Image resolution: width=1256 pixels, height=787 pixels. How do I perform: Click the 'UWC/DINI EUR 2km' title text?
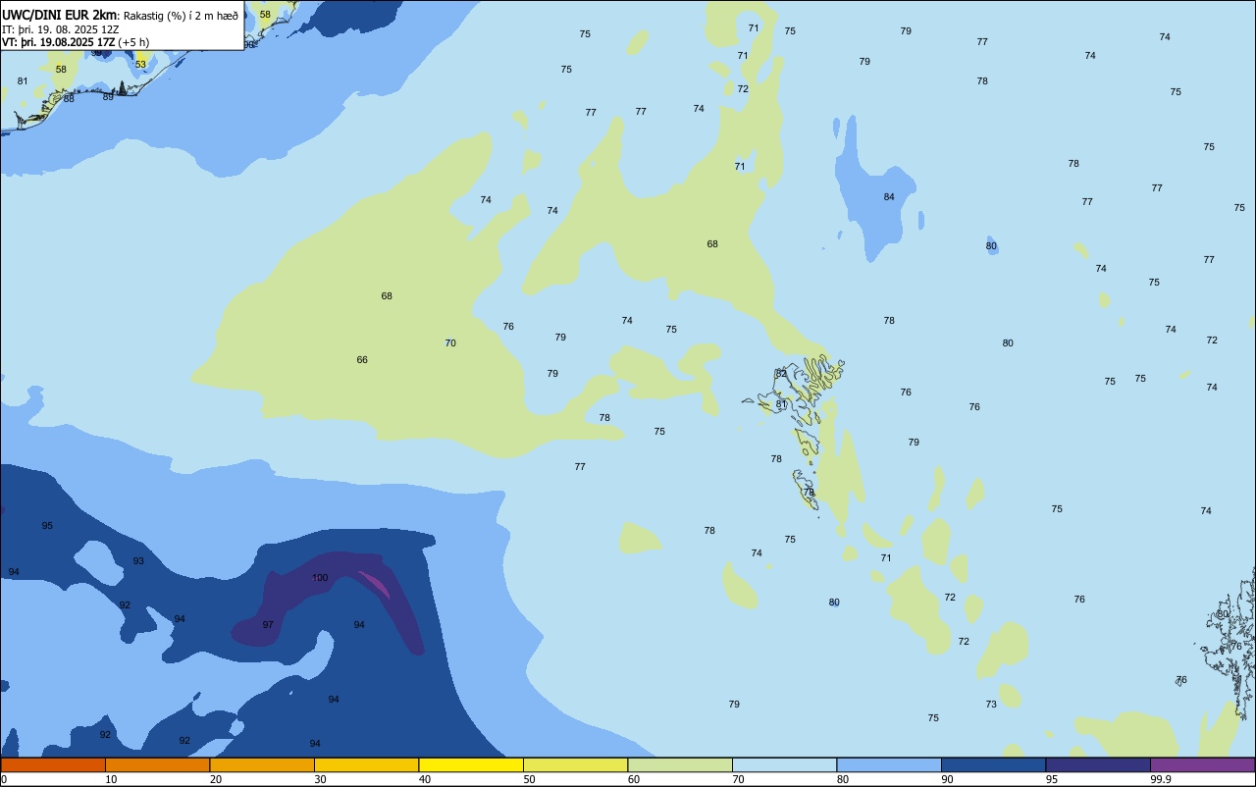[x=60, y=15]
